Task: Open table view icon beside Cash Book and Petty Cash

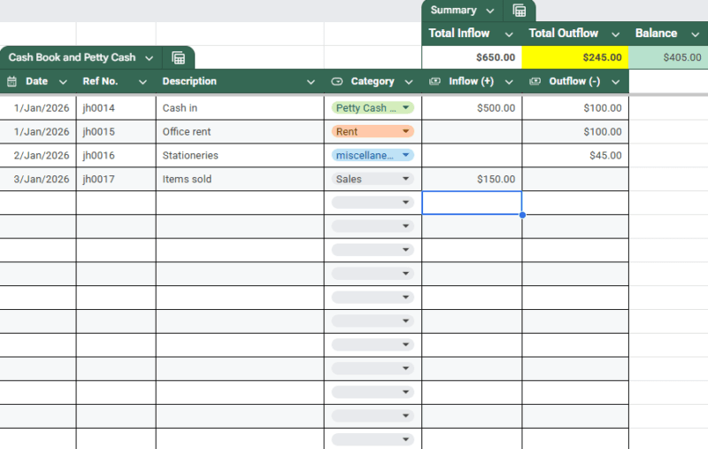Action: tap(179, 58)
